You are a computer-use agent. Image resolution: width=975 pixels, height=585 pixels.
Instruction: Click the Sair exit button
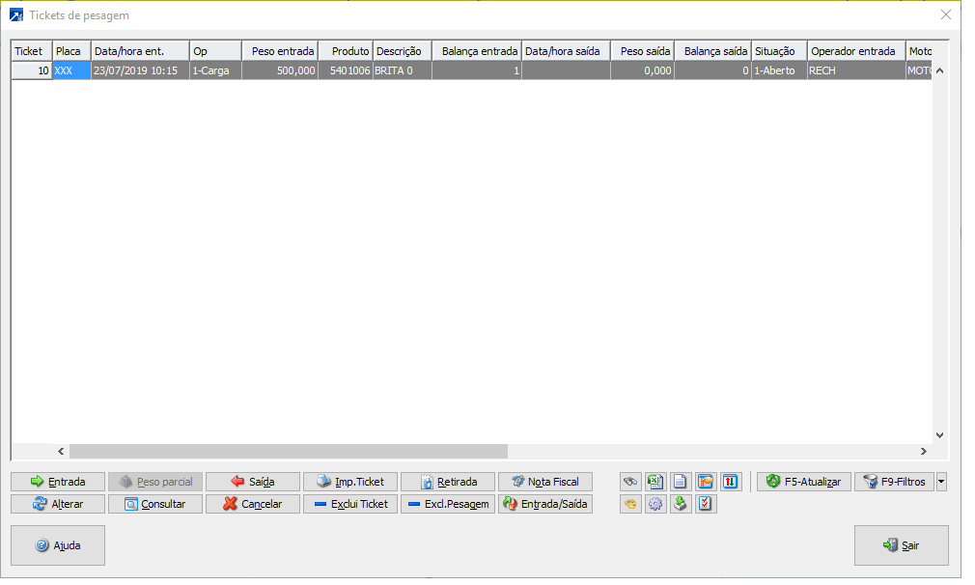coord(902,545)
